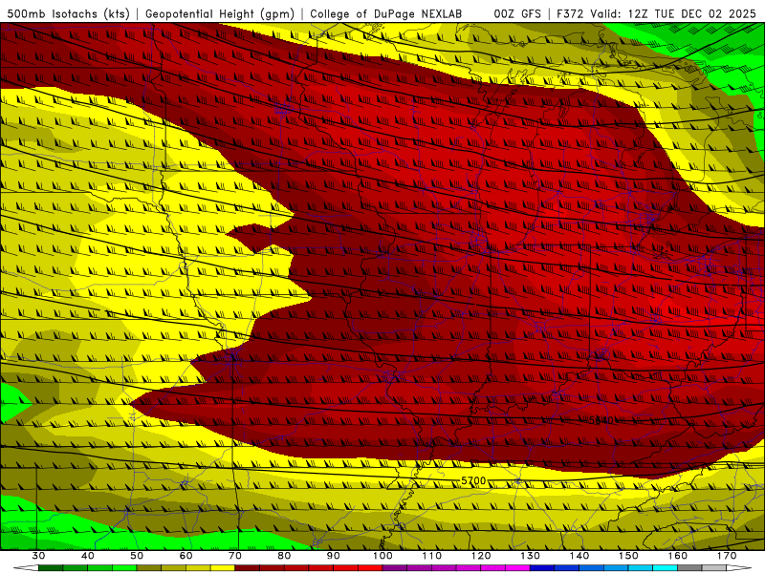
Task: Click the purple swatch just after 100
Action: tap(395, 568)
